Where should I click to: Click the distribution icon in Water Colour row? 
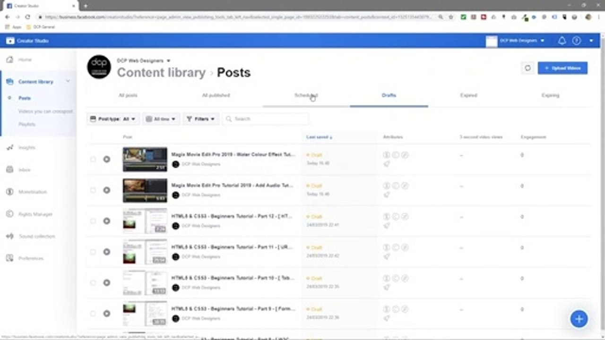387,164
